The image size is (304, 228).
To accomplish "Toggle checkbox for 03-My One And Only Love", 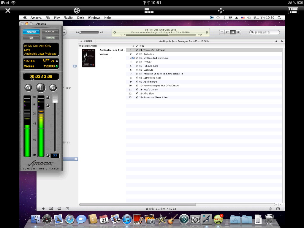I will click(137, 58).
